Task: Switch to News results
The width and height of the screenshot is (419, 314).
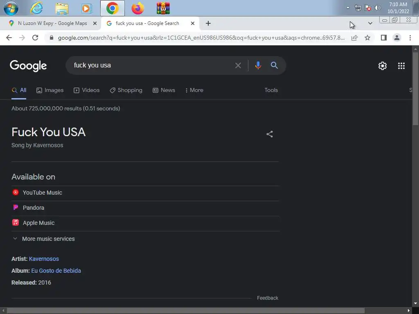Action: coord(164,90)
